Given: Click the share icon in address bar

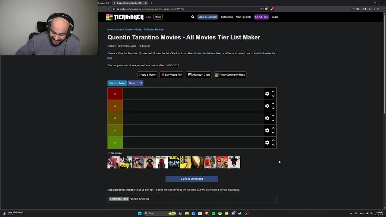Looking at the screenshot, I should pos(261,9).
